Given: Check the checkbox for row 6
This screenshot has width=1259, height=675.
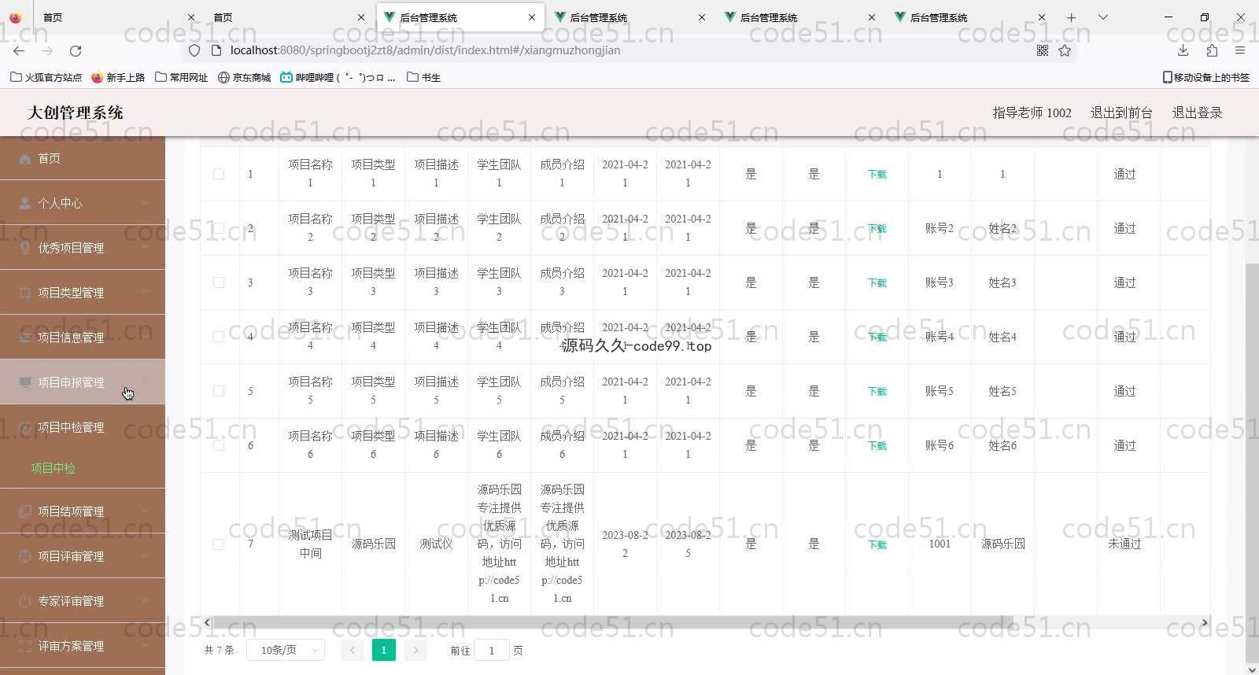Looking at the screenshot, I should point(219,445).
